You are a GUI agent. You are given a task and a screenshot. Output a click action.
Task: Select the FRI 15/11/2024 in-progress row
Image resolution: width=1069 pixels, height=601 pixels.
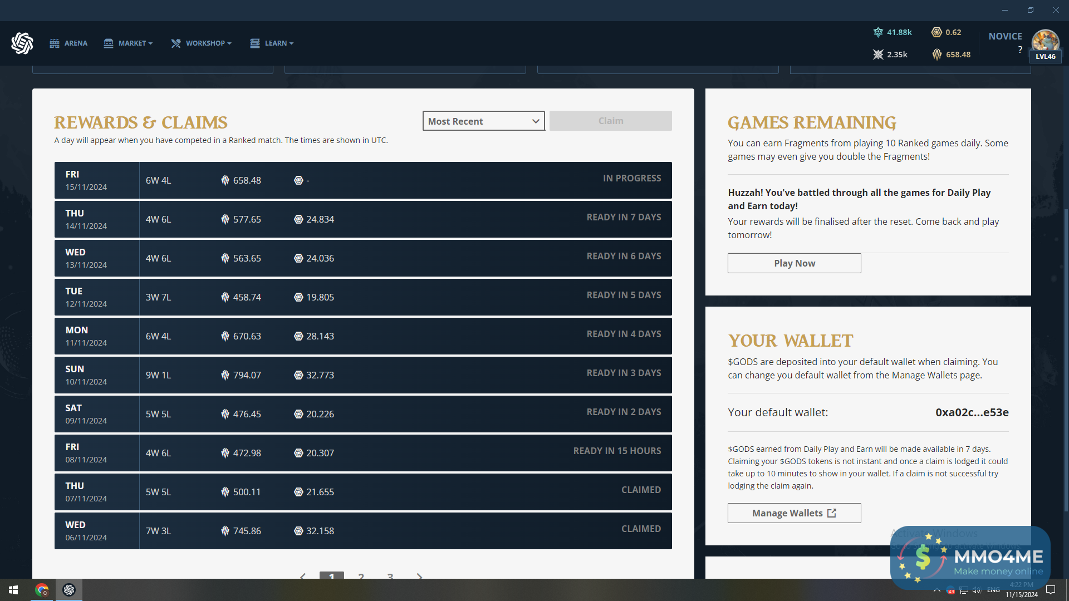point(363,180)
